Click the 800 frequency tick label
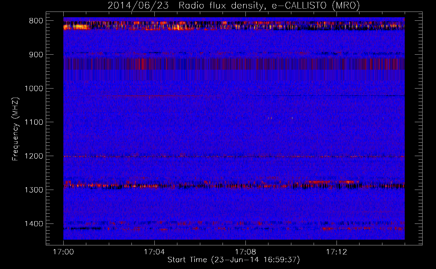The height and width of the screenshot is (269, 436). [x=36, y=21]
